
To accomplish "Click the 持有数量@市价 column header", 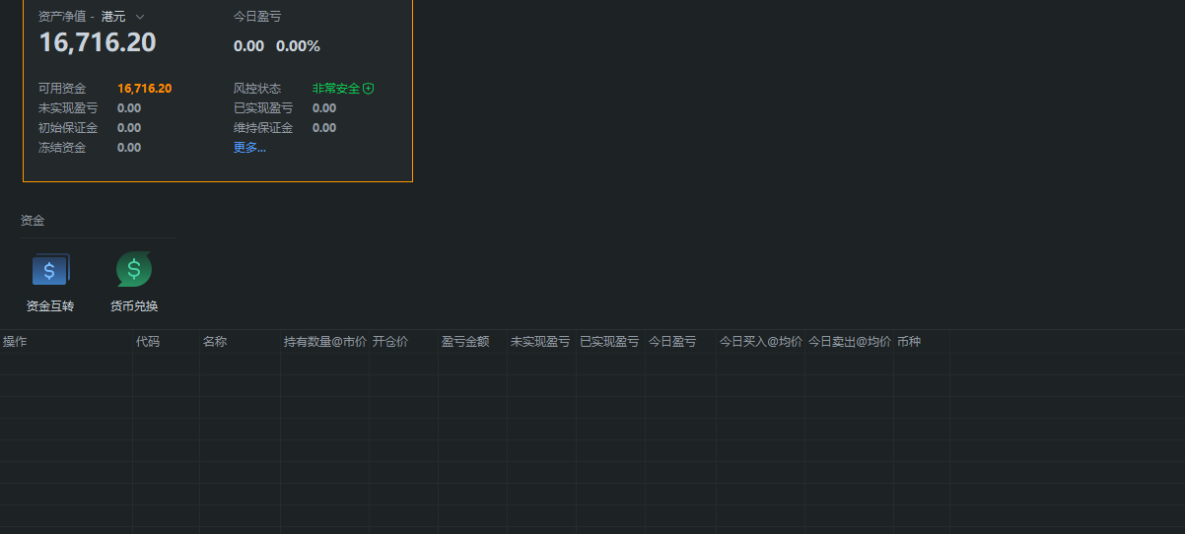I will 325,342.
